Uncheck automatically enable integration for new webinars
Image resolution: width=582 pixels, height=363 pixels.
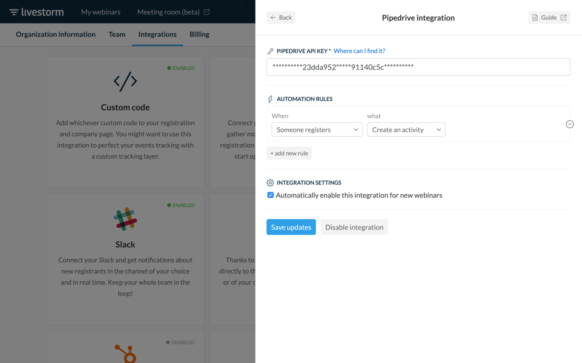pos(270,195)
